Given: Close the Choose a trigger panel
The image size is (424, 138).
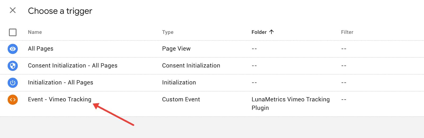Looking at the screenshot, I should tap(13, 10).
